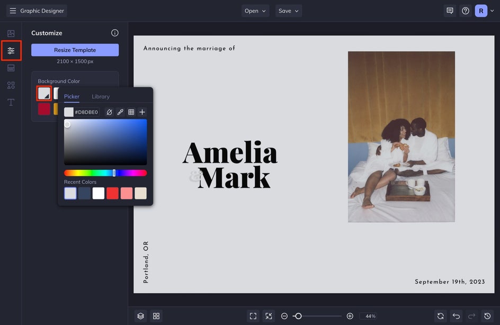Switch to the Library tab
Image resolution: width=500 pixels, height=325 pixels.
pos(101,96)
